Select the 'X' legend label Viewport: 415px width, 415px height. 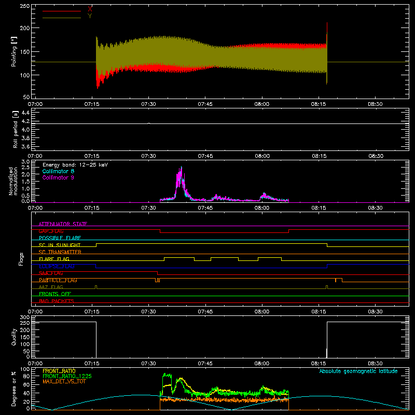click(x=90, y=9)
